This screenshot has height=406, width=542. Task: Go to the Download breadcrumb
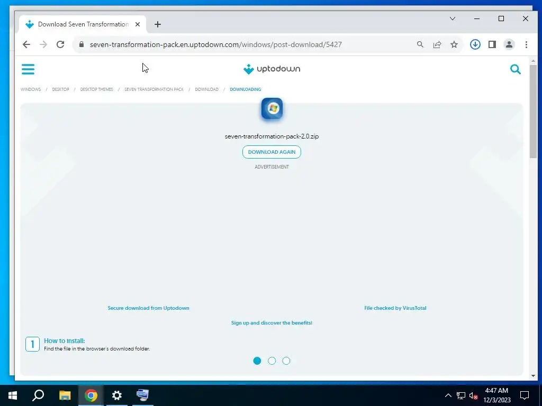point(207,89)
